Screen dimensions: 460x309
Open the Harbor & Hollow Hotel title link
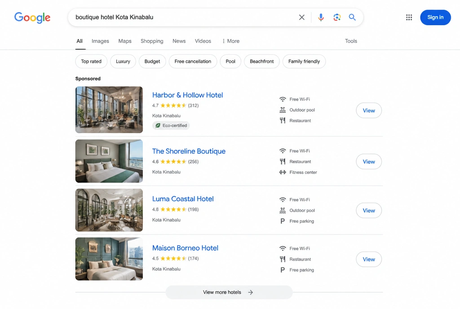coord(187,95)
